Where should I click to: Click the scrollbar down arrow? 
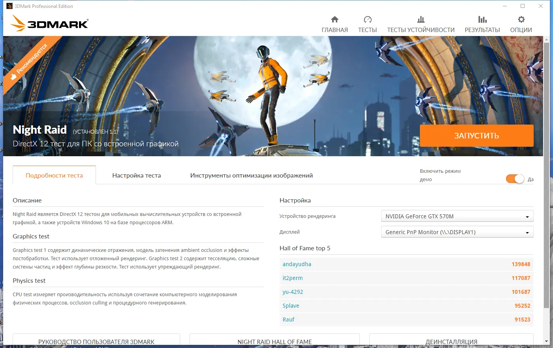547,341
